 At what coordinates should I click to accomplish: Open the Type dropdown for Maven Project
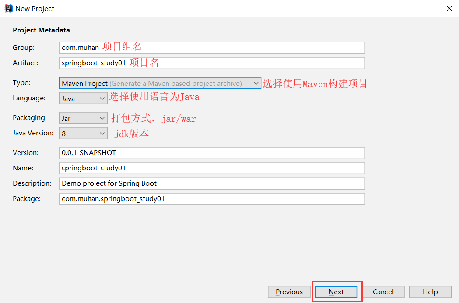click(x=160, y=83)
